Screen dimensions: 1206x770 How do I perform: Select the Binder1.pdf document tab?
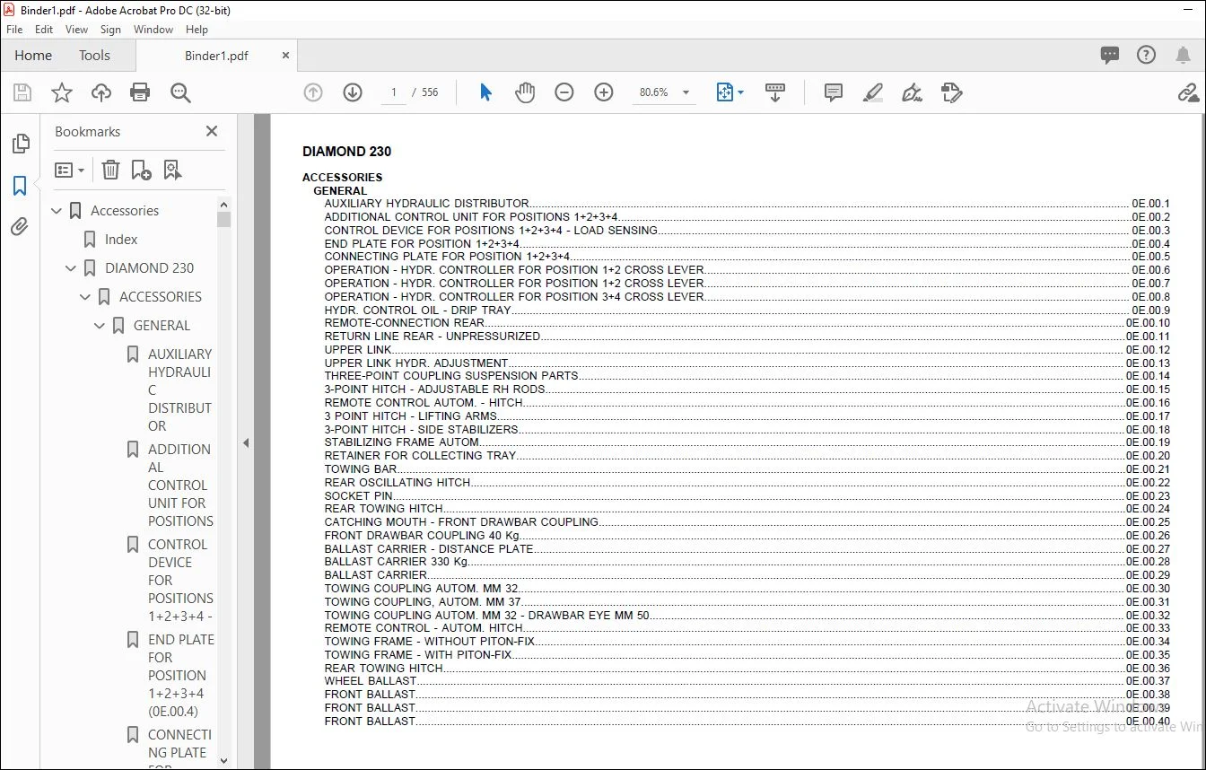pos(216,56)
